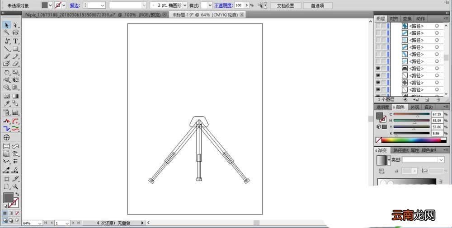Hide the path layer with dark trapezoid thumbnail
This screenshot has height=228, width=452.
(378, 68)
